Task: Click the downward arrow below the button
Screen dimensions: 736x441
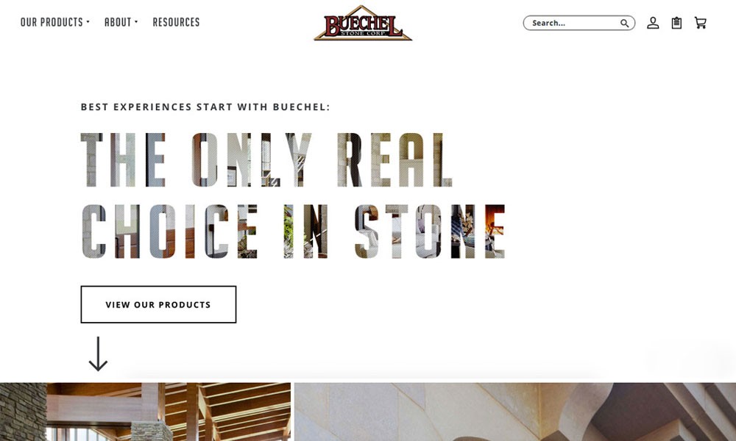Action: 98,354
